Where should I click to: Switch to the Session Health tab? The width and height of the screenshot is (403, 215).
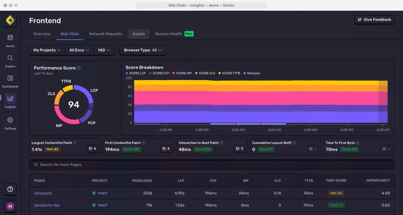pos(174,34)
